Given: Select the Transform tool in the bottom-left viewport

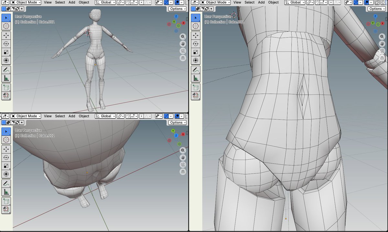Looking at the screenshot, I should [x=6, y=174].
